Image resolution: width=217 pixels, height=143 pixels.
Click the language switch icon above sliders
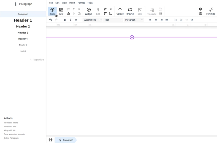pyautogui.click(x=161, y=9)
